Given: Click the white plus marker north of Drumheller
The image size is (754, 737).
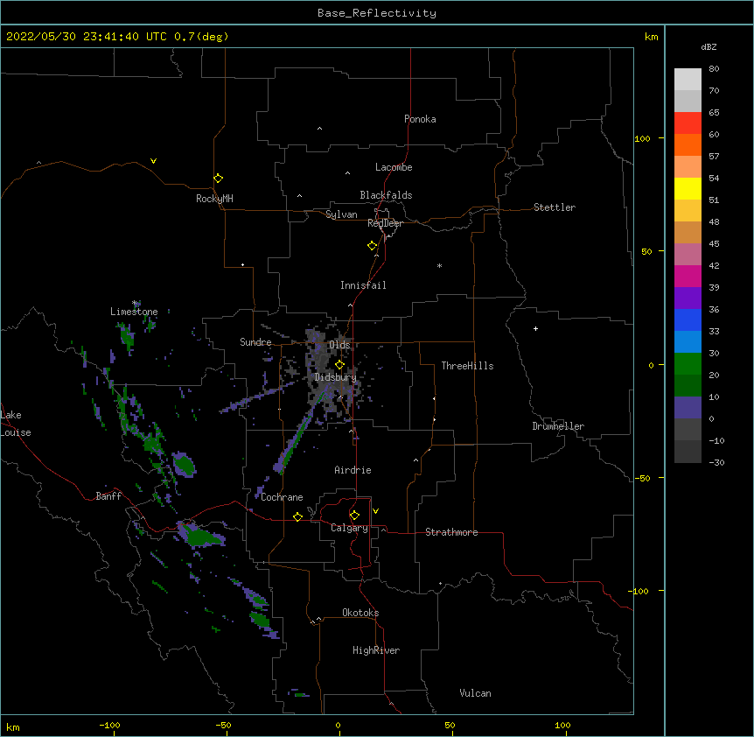Looking at the screenshot, I should pyautogui.click(x=535, y=328).
